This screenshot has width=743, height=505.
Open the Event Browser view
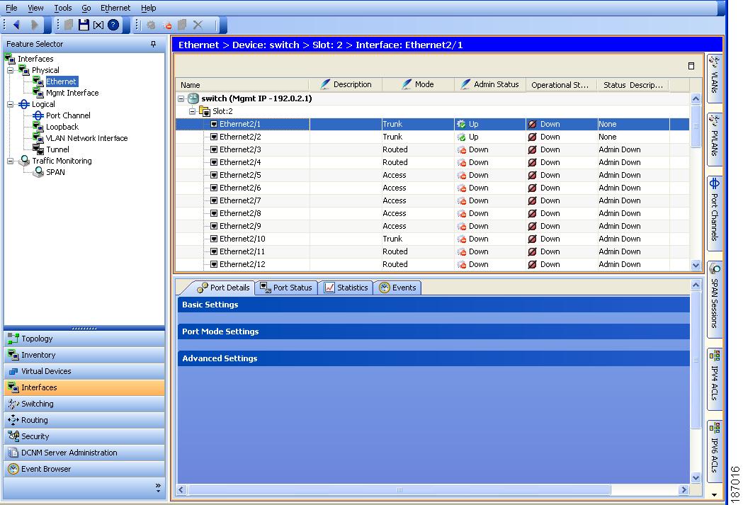(x=45, y=469)
